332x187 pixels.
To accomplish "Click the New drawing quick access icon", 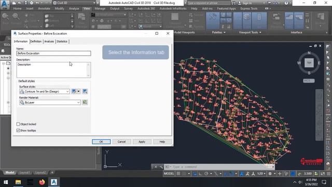I will point(14,3).
